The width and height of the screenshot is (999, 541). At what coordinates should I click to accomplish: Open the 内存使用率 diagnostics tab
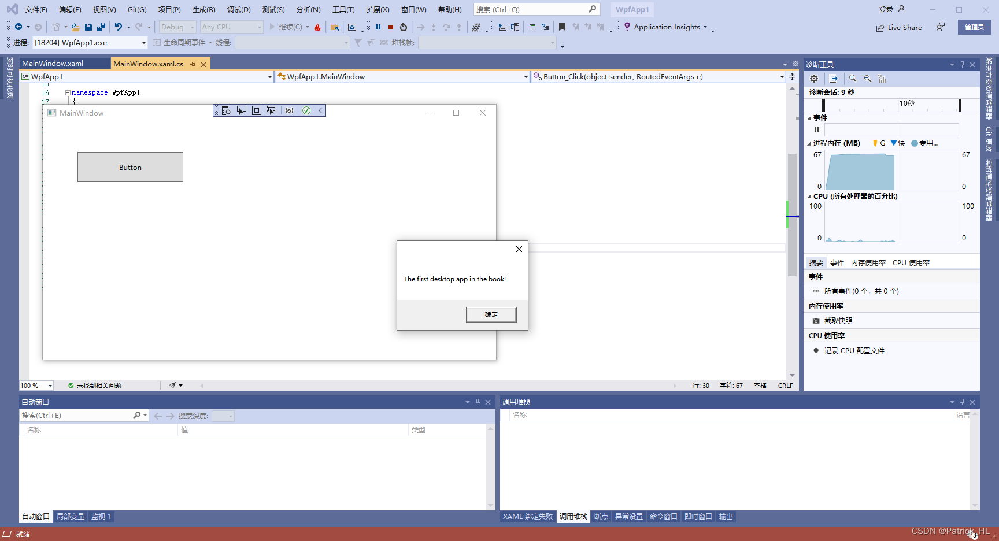click(x=868, y=263)
